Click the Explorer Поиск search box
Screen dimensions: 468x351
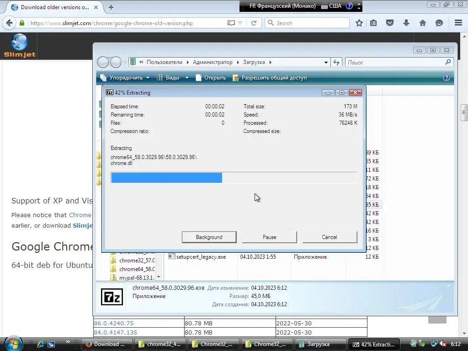pos(399,62)
